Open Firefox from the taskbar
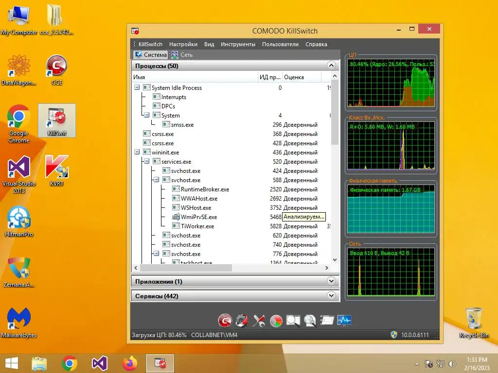Screen dimensions: 498x373 (x=129, y=363)
